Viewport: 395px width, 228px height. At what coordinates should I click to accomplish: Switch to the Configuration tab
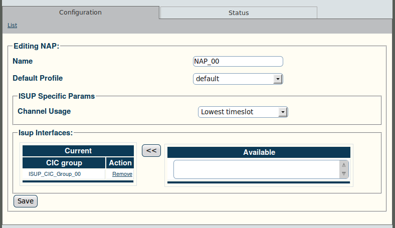[80, 13]
